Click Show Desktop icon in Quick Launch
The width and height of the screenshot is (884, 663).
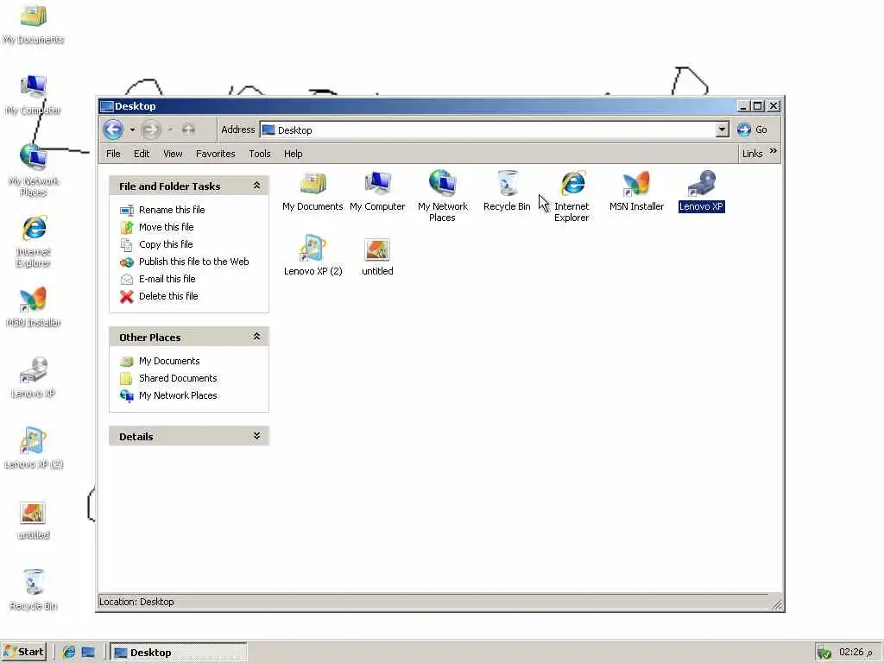coord(89,653)
